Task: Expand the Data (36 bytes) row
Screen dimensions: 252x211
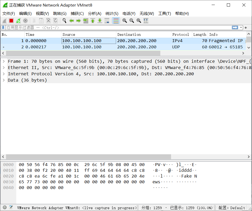Action: (x=4, y=80)
